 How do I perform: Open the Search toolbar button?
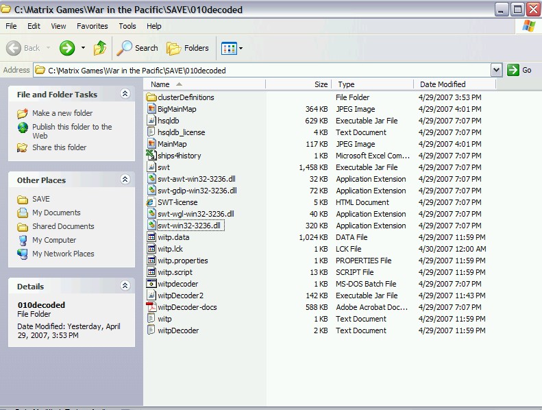[x=138, y=48]
